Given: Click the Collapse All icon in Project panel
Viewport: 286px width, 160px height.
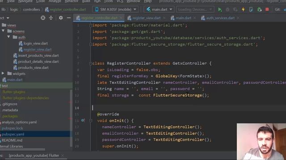Looking at the screenshot, I should (51, 18).
